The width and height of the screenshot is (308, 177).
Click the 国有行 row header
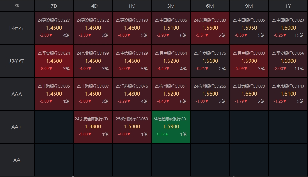click(17, 28)
